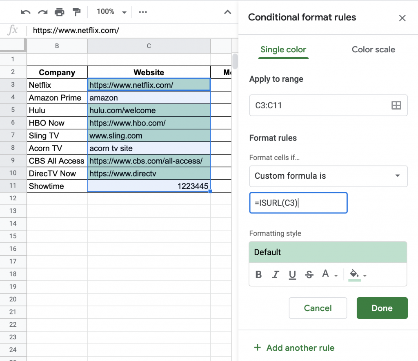Open the data range selection grid icon
Screen dimensions: 418x361
point(396,105)
